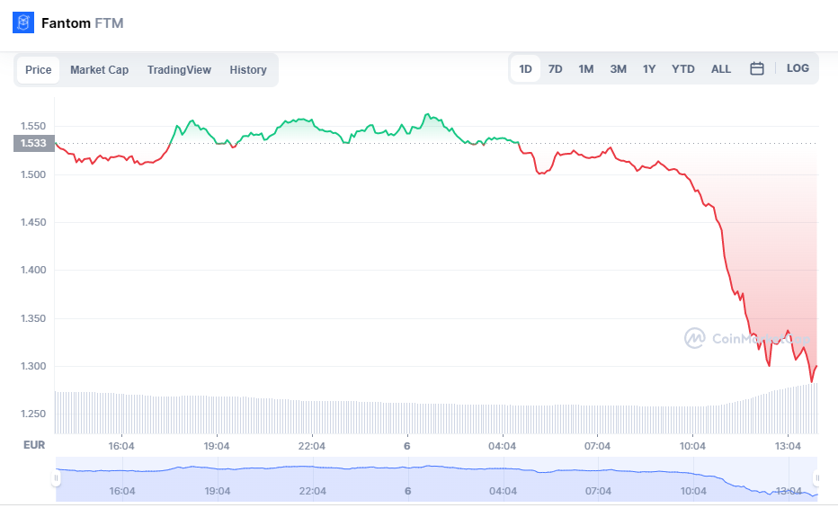The height and width of the screenshot is (508, 838).
Task: Grab the right range slider handle
Action: click(x=816, y=478)
